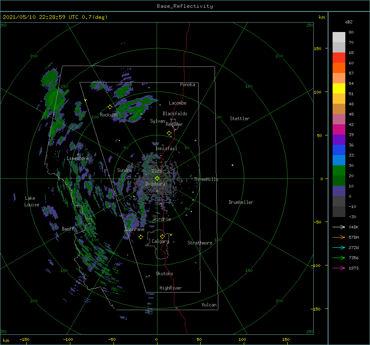Click the 04DK legend text
370x345 pixels.
tap(354, 227)
